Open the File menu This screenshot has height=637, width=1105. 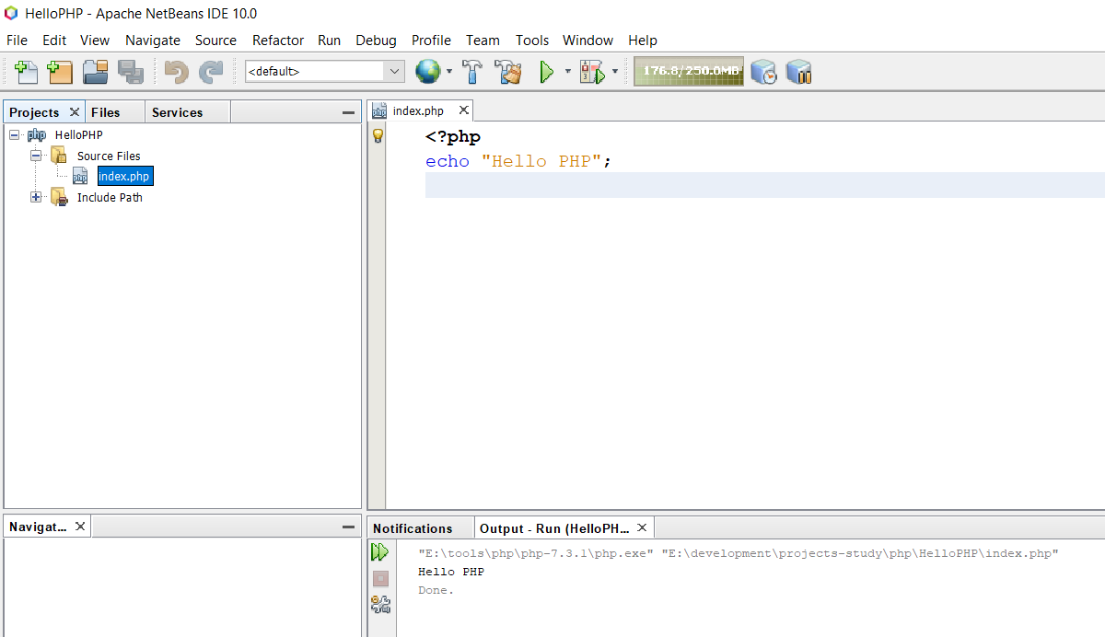(17, 40)
